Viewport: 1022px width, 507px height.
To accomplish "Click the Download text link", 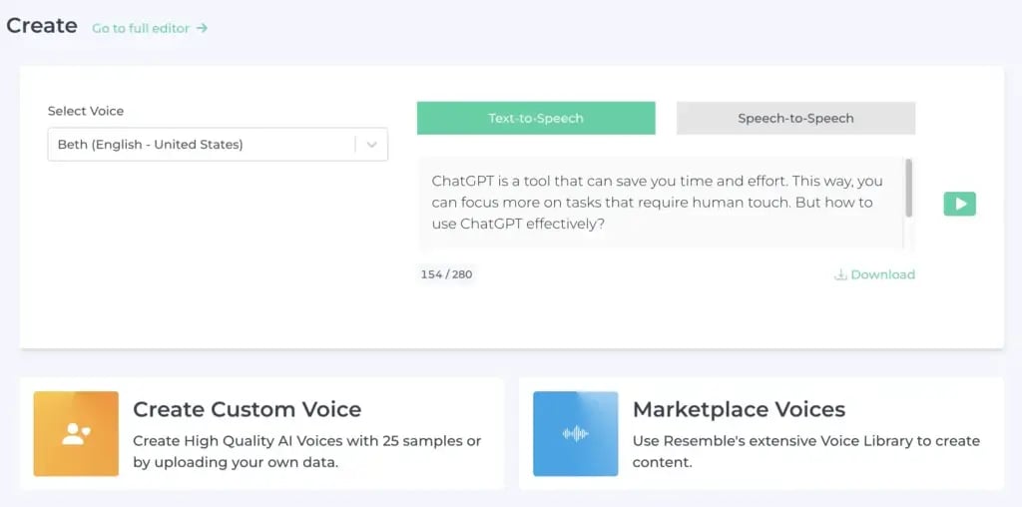I will click(x=882, y=274).
